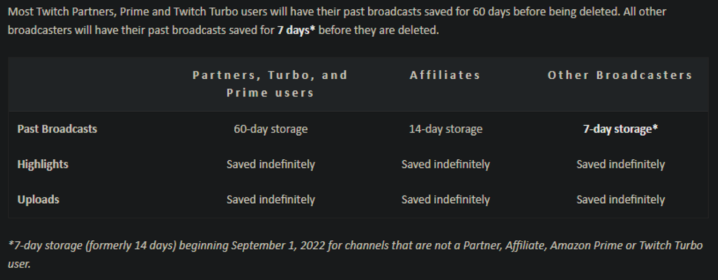This screenshot has width=718, height=280.
Task: Click the "Other Broadcasters" column header
Action: [620, 75]
